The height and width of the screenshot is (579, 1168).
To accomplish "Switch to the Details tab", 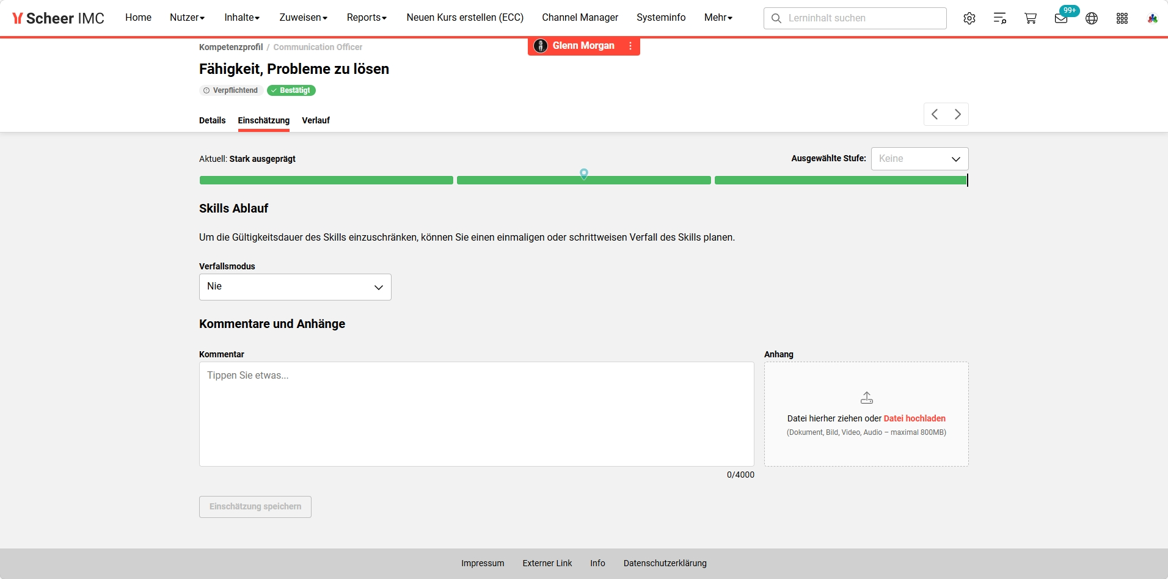I will 212,120.
